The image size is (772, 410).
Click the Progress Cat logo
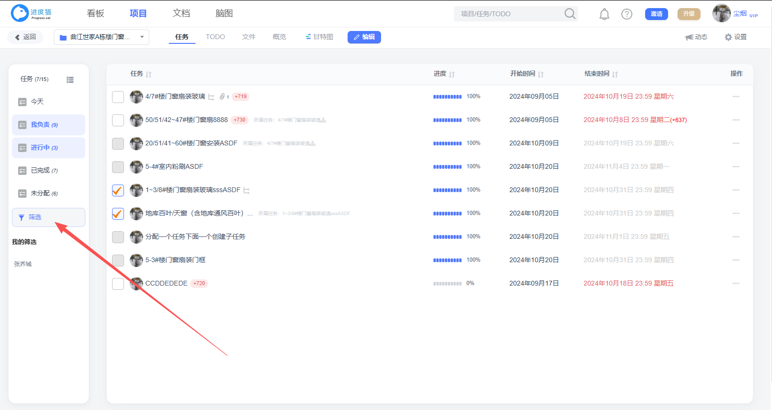(x=31, y=13)
